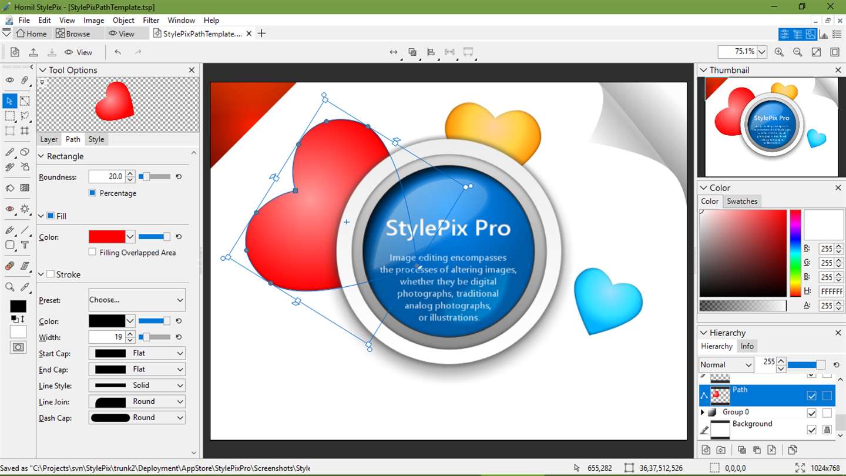Go to the Home tab

click(31, 33)
